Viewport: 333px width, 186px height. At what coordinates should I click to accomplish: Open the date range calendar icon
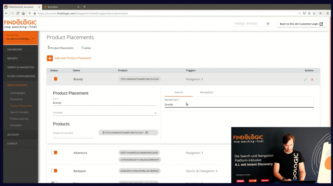click(268, 24)
